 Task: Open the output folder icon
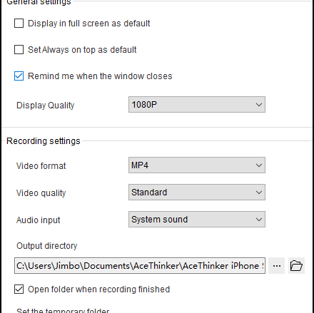(296, 265)
